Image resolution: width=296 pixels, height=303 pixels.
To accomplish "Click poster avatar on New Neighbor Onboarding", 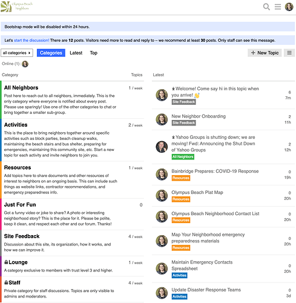I will click(162, 119).
